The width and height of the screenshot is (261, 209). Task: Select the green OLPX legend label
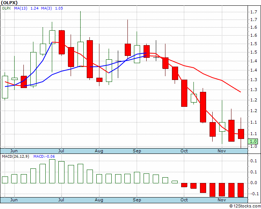click(x=7, y=8)
